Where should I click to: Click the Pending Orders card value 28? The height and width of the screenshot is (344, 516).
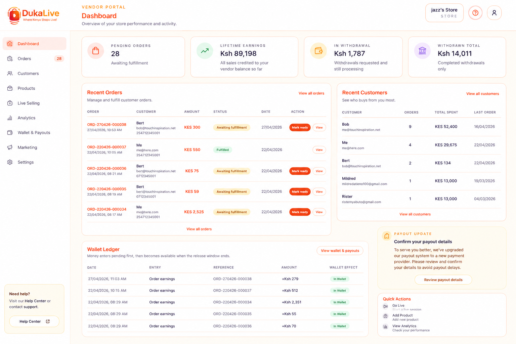pyautogui.click(x=115, y=54)
